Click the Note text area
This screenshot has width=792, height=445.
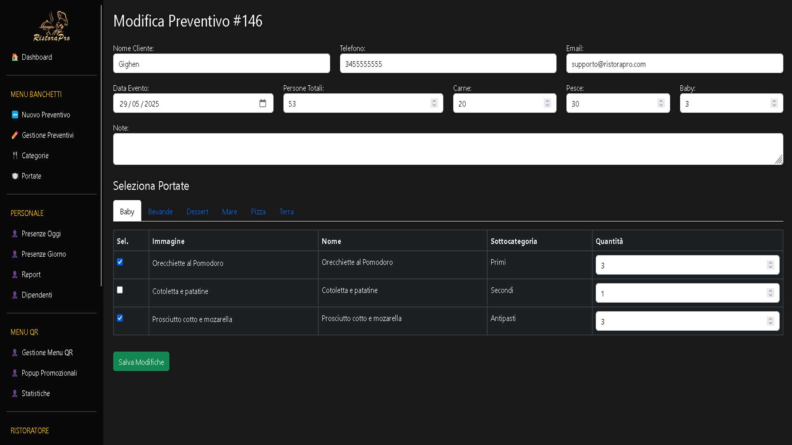coord(448,149)
